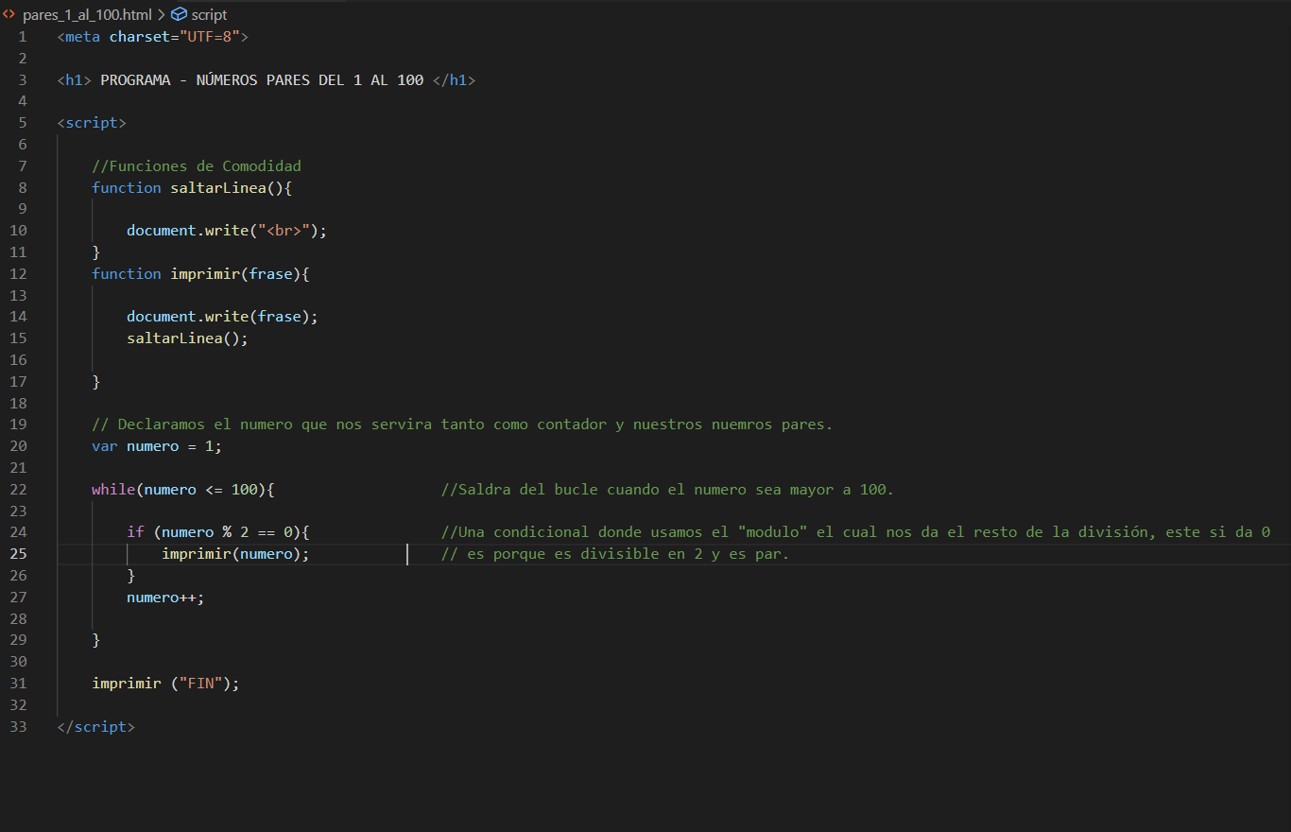Expand the breadcrumb chevron separator
The image size is (1291, 832).
[x=161, y=15]
